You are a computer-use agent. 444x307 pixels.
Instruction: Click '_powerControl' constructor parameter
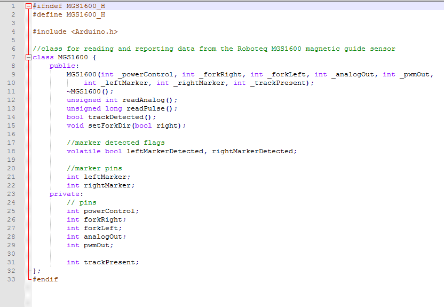tap(146, 75)
